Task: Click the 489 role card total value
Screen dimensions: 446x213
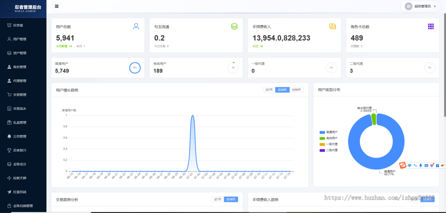Action: pyautogui.click(x=357, y=38)
